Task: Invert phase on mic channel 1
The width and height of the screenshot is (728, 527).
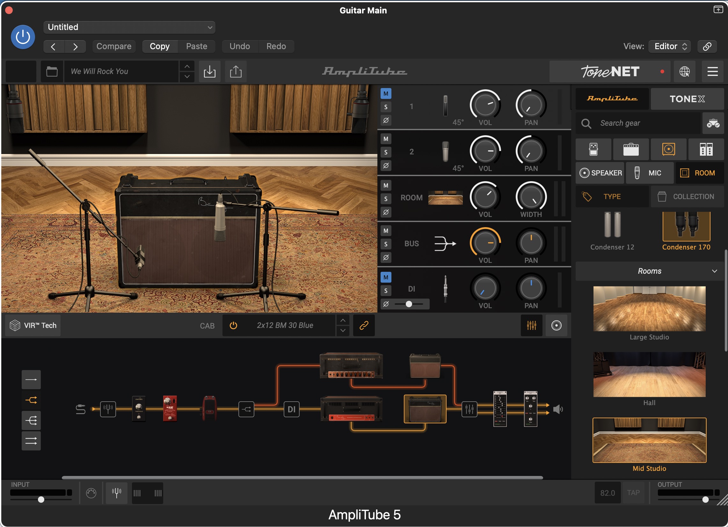Action: pos(386,120)
